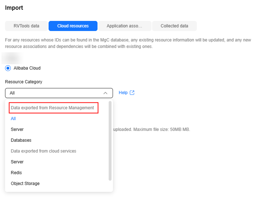
Task: Click the external link icon beside Help
Action: [132, 93]
